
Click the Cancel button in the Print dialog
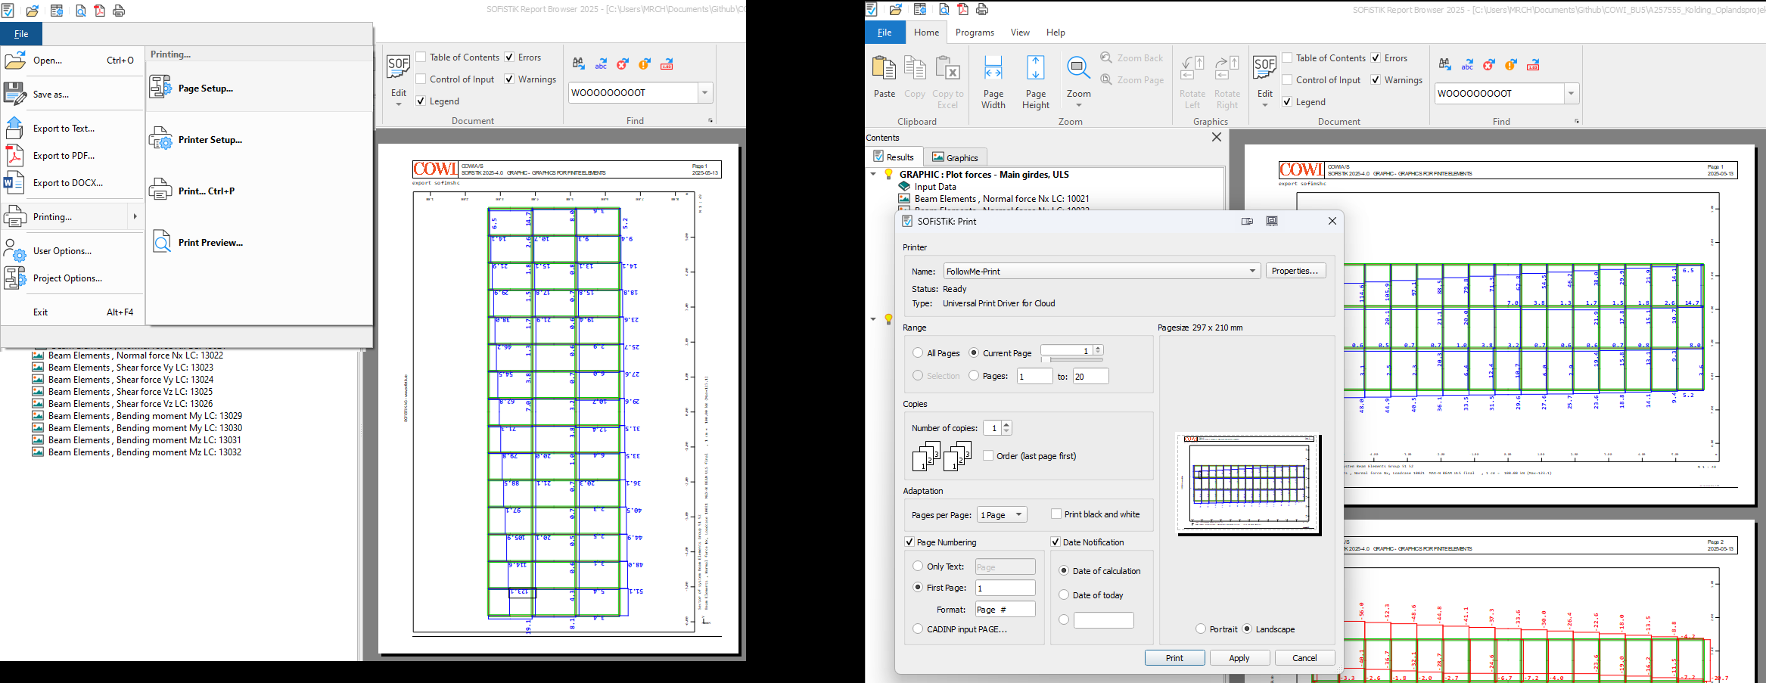(1304, 658)
